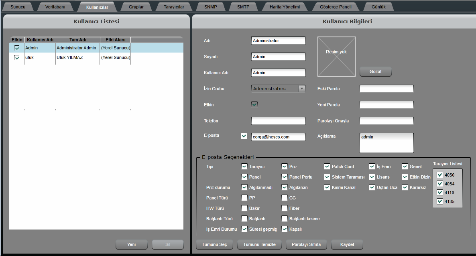
Task: Uncheck the E-posta enable checkbox
Action: tap(244, 136)
